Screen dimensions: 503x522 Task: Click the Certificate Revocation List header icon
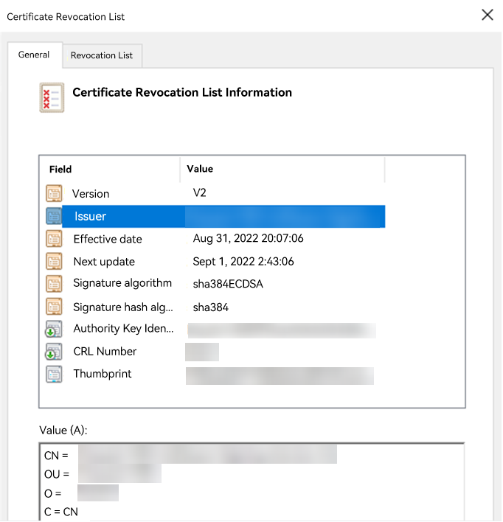[52, 97]
